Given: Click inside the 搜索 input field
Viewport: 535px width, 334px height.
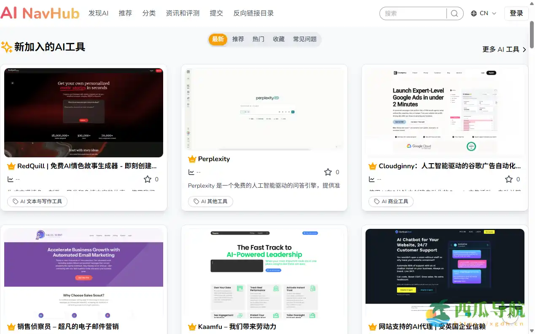Looking at the screenshot, I should (412, 13).
